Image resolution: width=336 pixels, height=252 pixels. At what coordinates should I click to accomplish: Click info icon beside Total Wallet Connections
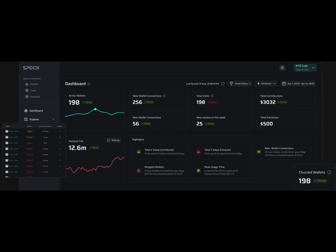164,96
